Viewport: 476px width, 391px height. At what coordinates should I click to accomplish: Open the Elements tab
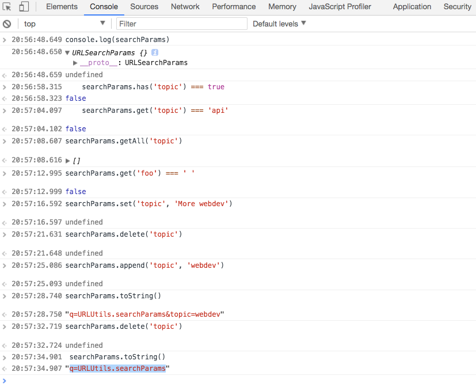click(x=62, y=7)
